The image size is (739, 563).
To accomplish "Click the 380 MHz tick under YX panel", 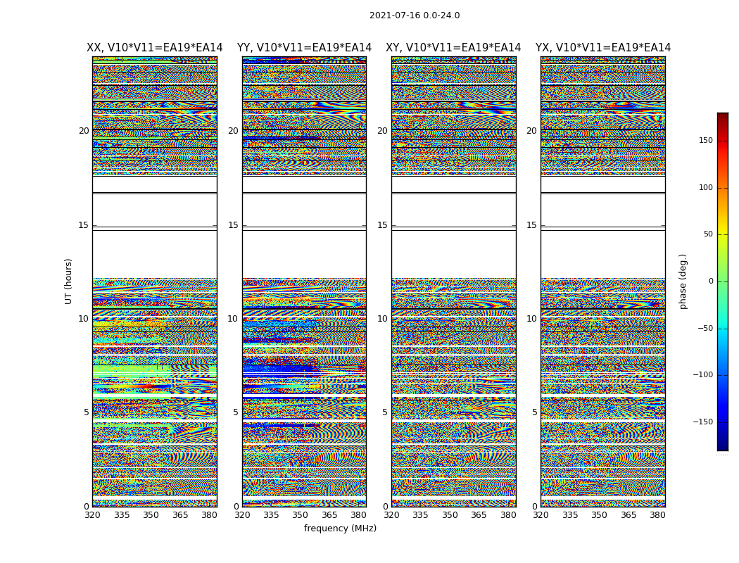I will 657,515.
